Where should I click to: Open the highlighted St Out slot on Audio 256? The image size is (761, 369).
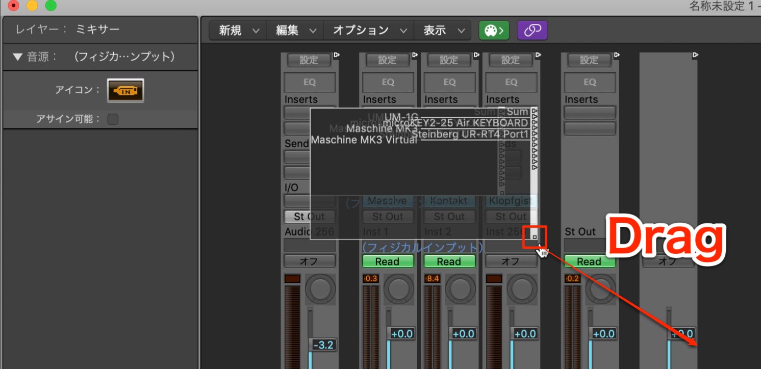(x=309, y=217)
